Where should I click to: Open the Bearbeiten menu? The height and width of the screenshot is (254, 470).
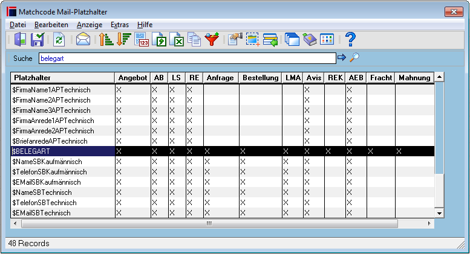pyautogui.click(x=51, y=25)
